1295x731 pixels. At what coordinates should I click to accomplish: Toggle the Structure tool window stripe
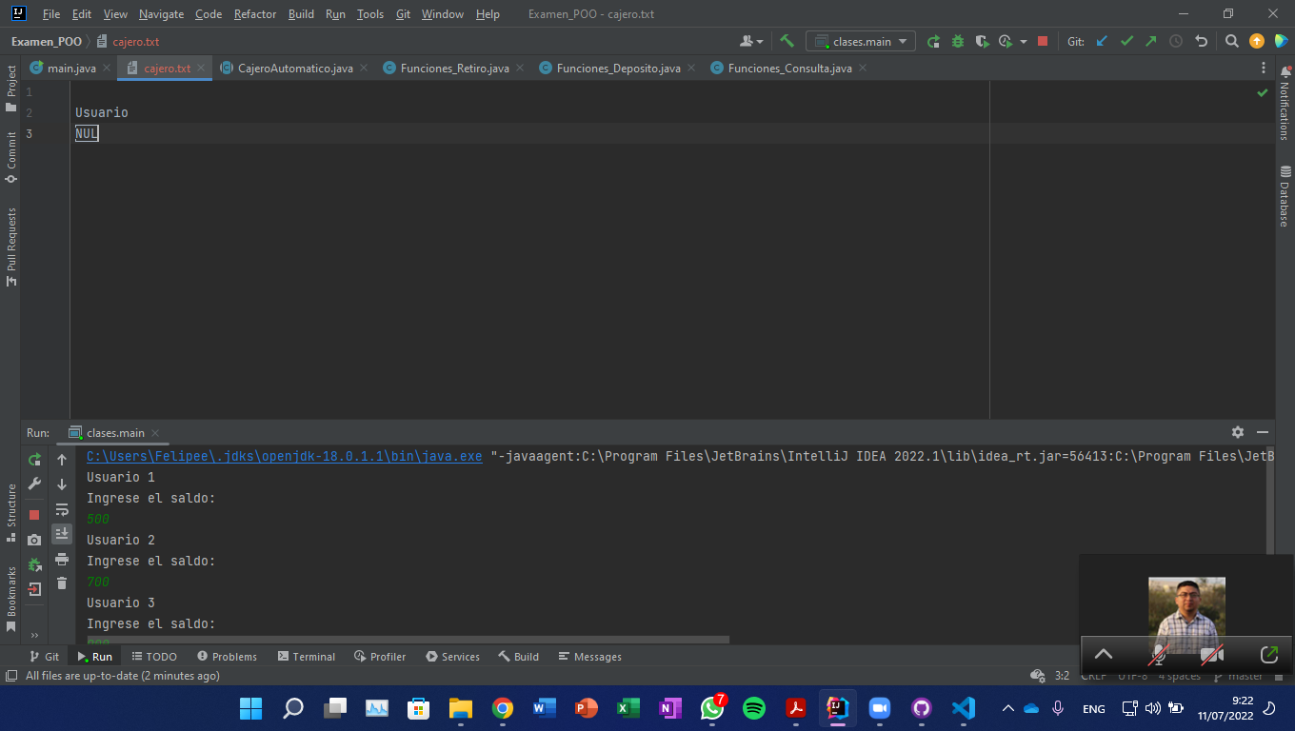(11, 512)
